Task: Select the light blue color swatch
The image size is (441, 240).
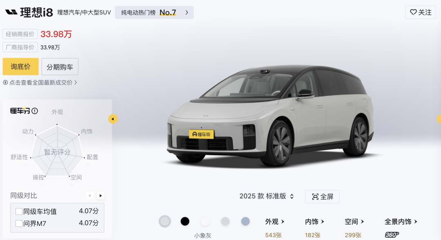Action: 245,221
